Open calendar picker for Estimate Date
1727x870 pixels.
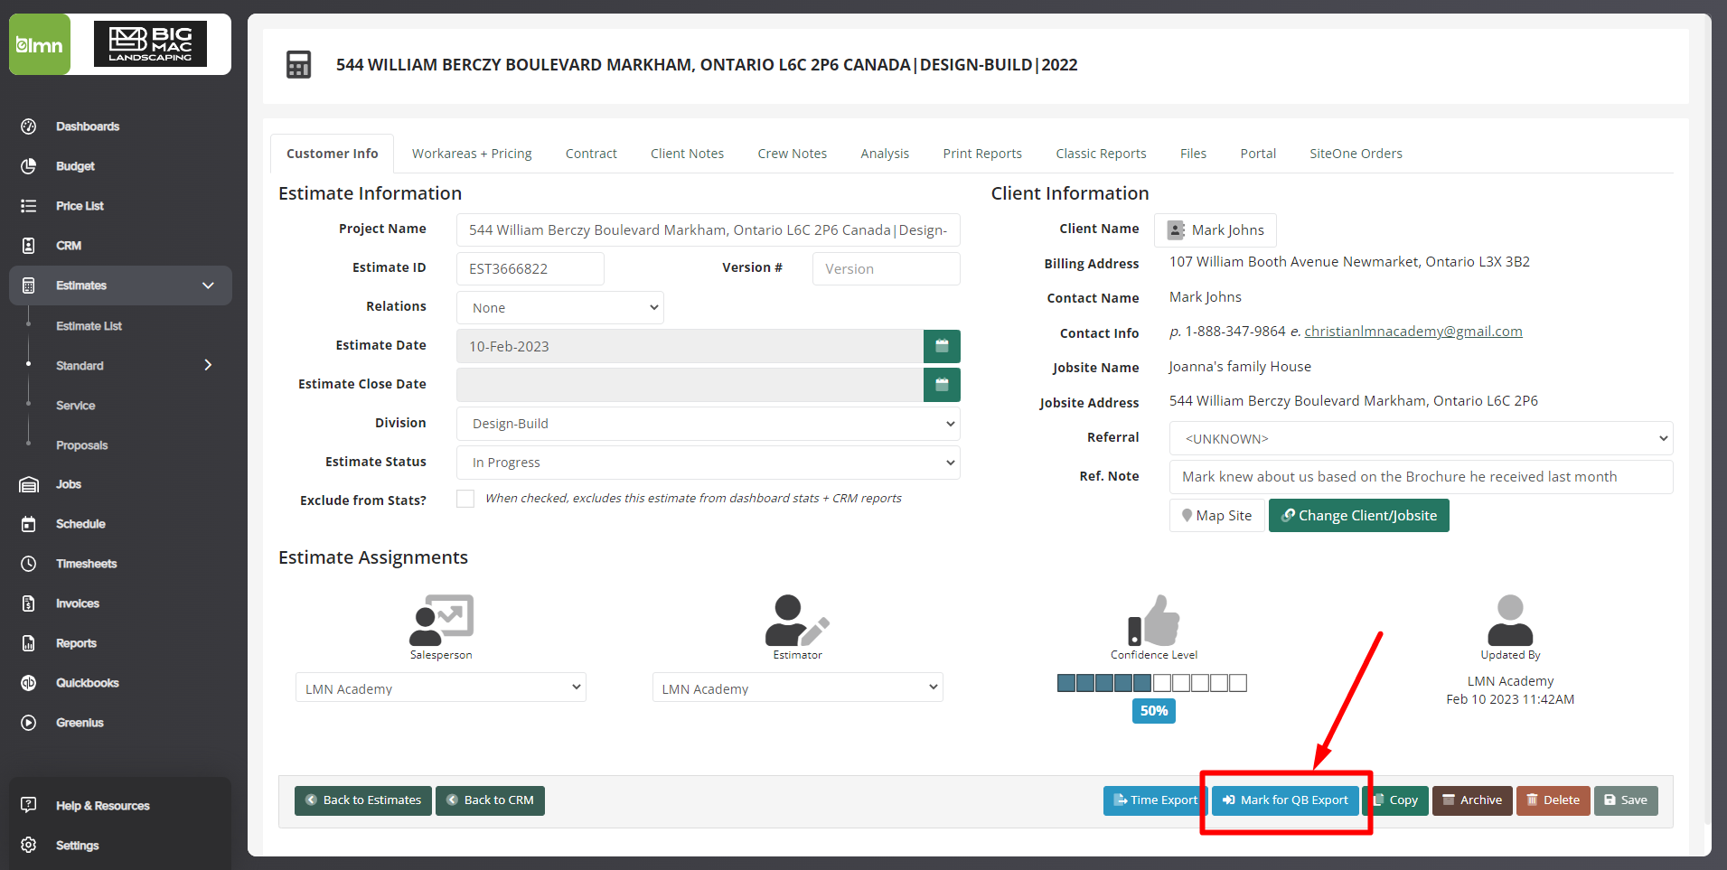point(941,346)
